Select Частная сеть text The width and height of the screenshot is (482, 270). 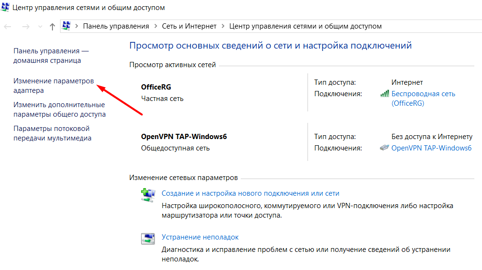point(162,99)
